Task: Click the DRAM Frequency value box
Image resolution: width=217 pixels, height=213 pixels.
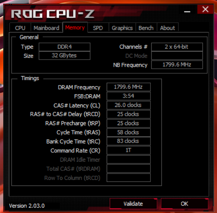Action: tap(129, 87)
